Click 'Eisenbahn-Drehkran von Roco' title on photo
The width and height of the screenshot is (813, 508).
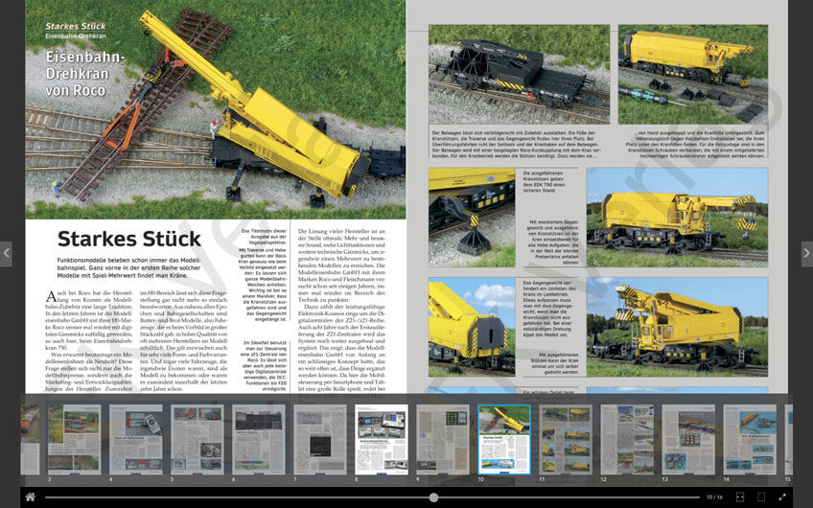coord(83,73)
